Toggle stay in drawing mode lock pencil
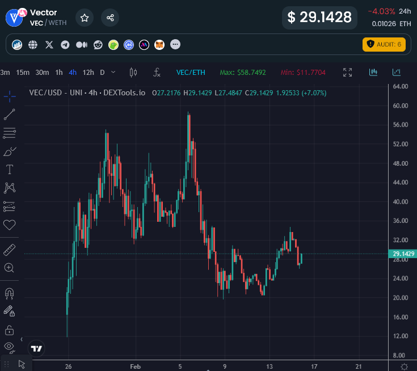Screen dimensions: 417x371 tap(10, 311)
